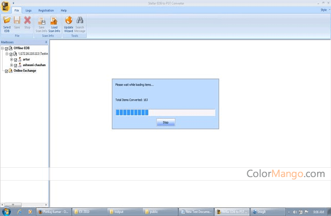
Task: Pin the Mailboxes panel
Action: [46, 42]
